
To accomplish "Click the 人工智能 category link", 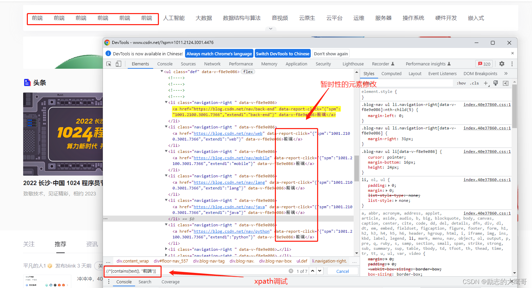I will coord(174,18).
